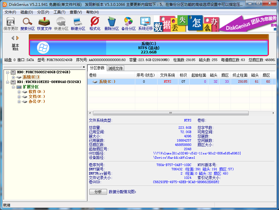
Task: Click the 保存更改 (Save Changes) toolbar icon
Action: click(x=11, y=24)
